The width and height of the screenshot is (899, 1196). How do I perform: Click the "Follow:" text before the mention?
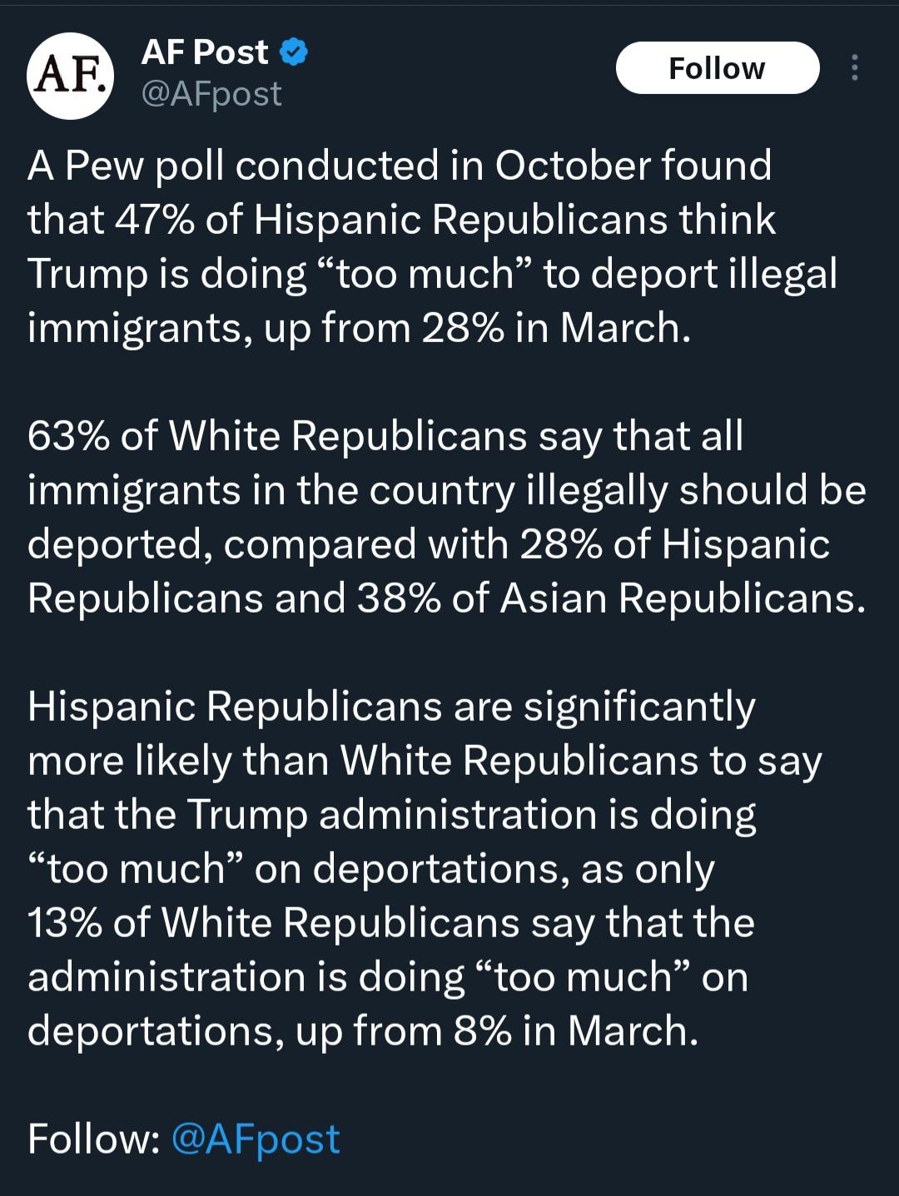click(94, 1138)
